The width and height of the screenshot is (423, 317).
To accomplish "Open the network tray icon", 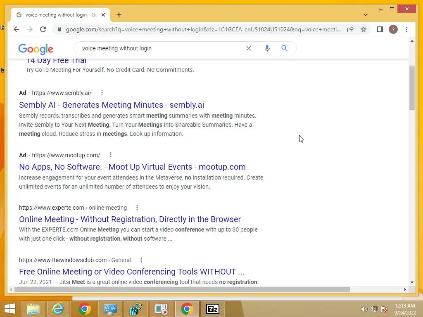I will pos(374,309).
